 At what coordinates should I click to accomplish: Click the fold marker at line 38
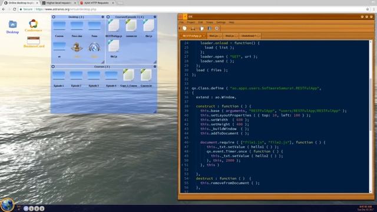(190, 106)
